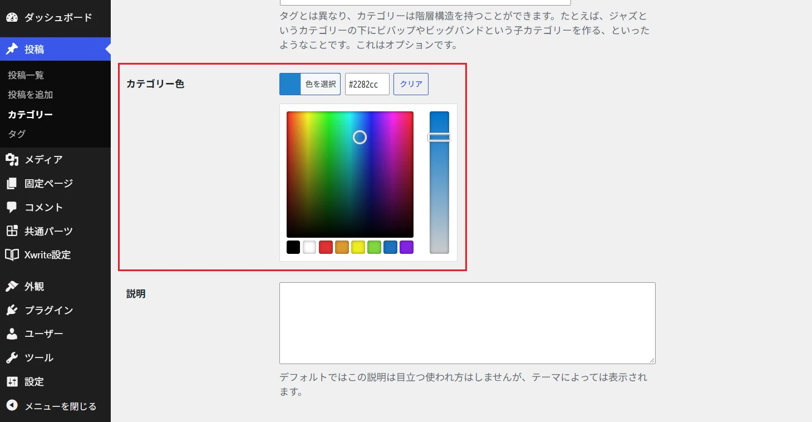Pick the white palette swatch
The height and width of the screenshot is (422, 812).
(x=309, y=247)
